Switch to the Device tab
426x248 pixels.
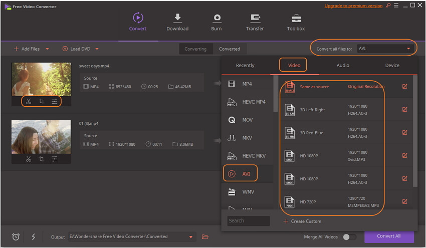click(x=392, y=66)
